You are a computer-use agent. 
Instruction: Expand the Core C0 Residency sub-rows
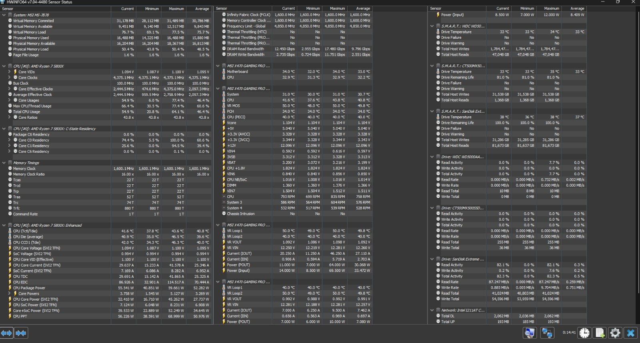(10, 140)
